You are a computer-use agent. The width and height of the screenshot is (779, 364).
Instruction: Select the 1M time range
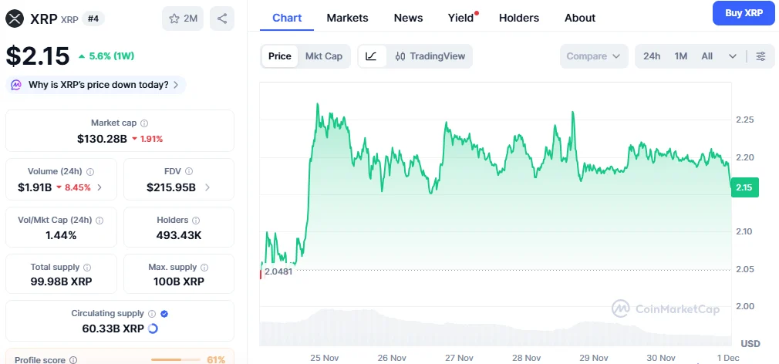(681, 56)
